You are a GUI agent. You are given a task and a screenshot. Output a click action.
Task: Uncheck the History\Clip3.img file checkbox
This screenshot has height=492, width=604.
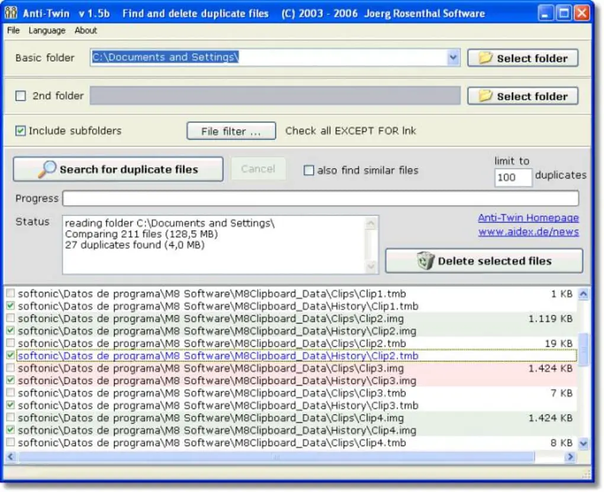[11, 380]
